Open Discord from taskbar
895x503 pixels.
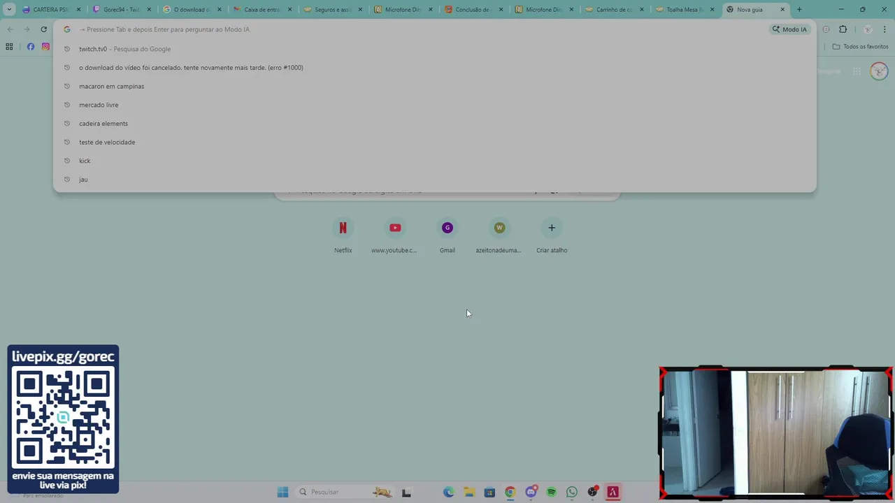pos(531,492)
